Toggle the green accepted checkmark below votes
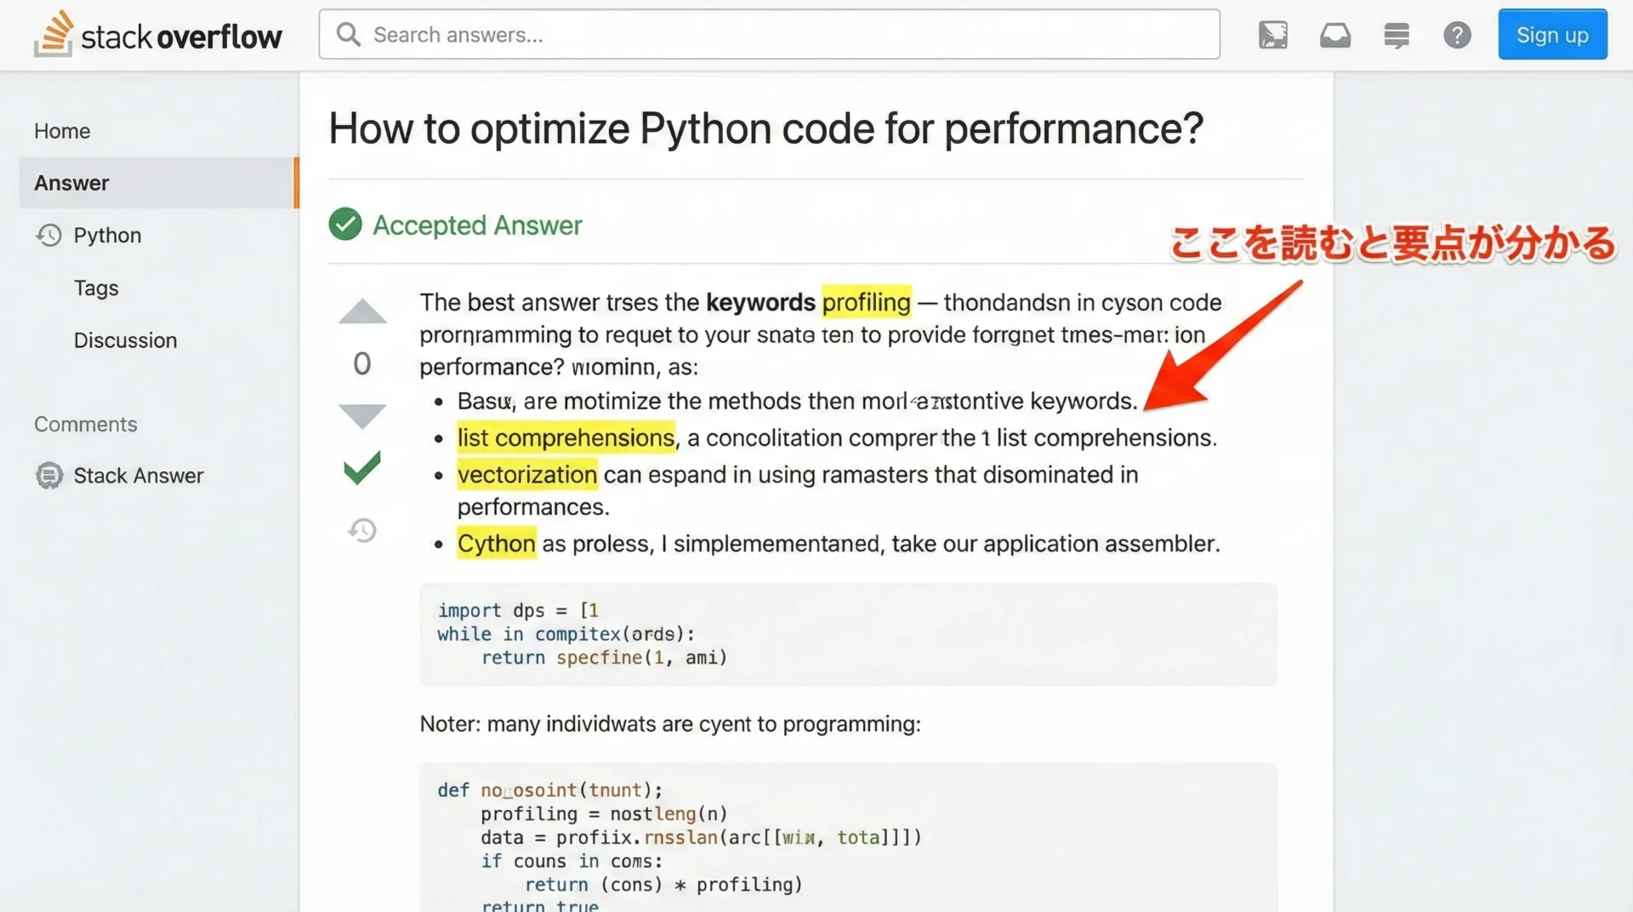The image size is (1633, 912). [x=362, y=468]
